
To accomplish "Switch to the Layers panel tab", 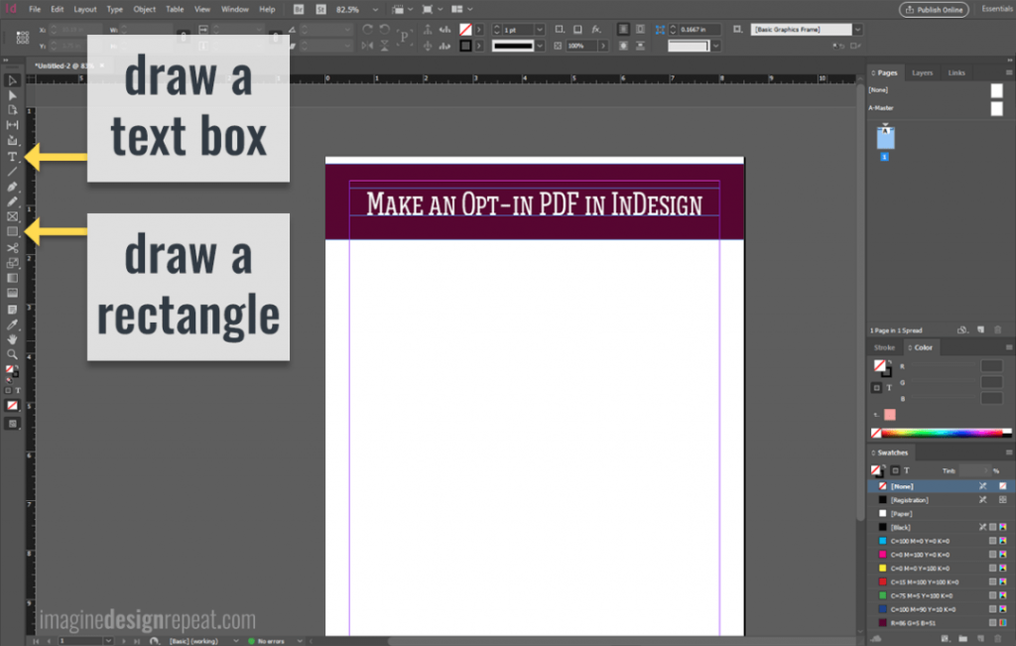I will 922,72.
